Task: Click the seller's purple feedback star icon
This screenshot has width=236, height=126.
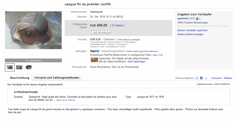Action: click(x=197, y=19)
